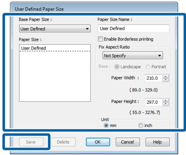Decrease Paper Width with down arrow

(x=166, y=80)
